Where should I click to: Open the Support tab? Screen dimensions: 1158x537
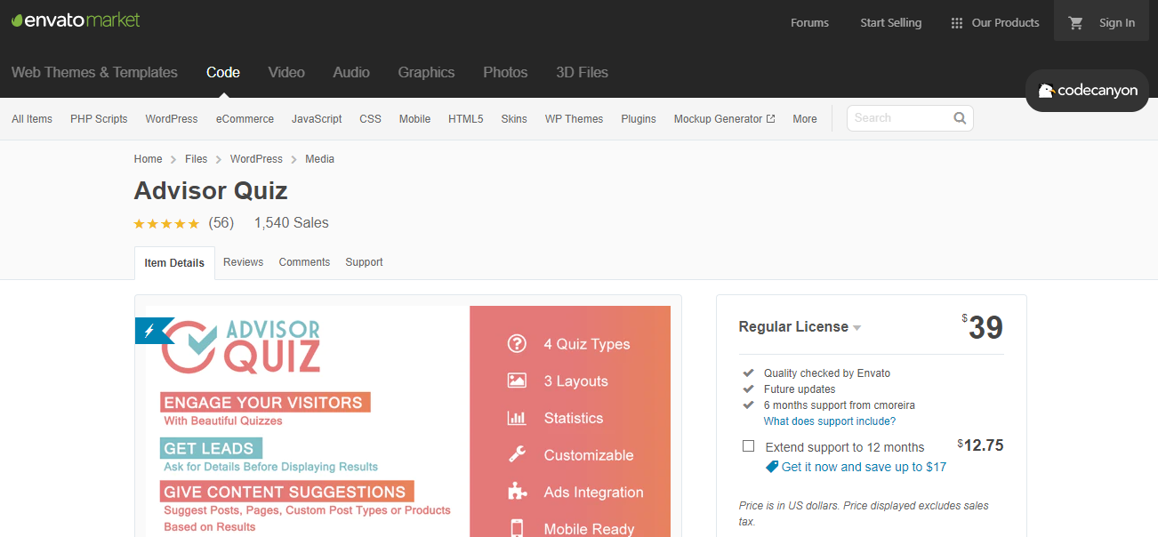364,262
